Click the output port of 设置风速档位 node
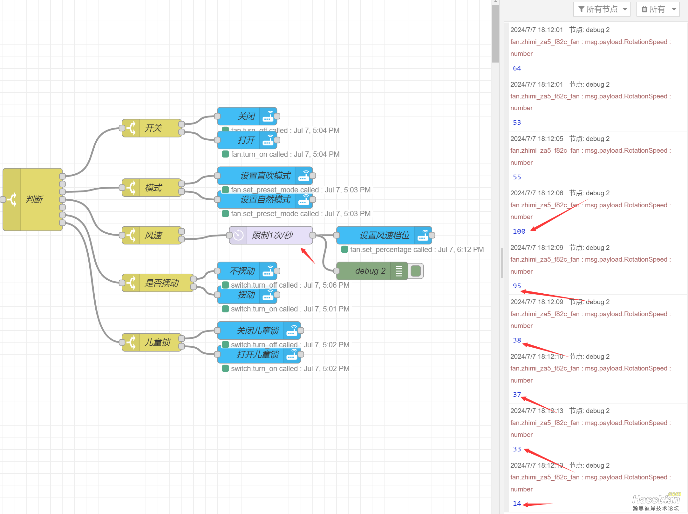The image size is (688, 514). (x=432, y=235)
